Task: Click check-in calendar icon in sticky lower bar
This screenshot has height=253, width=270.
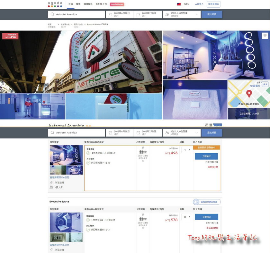Action: click(110, 133)
